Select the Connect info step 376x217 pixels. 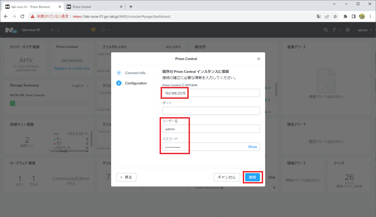point(131,73)
